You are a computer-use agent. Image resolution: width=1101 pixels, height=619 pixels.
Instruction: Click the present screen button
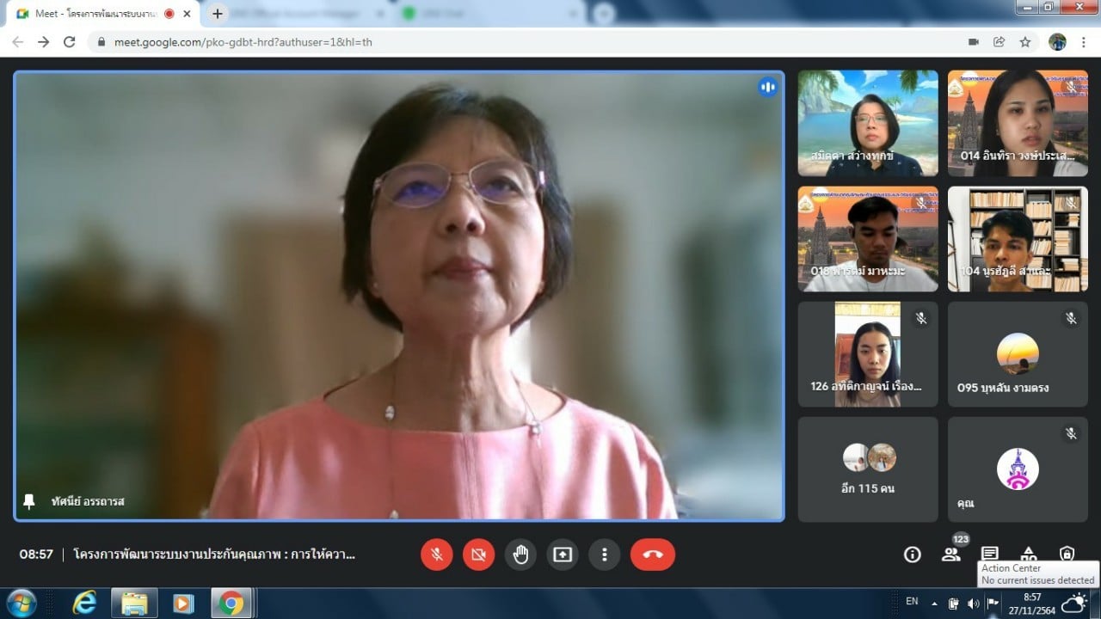click(x=563, y=555)
